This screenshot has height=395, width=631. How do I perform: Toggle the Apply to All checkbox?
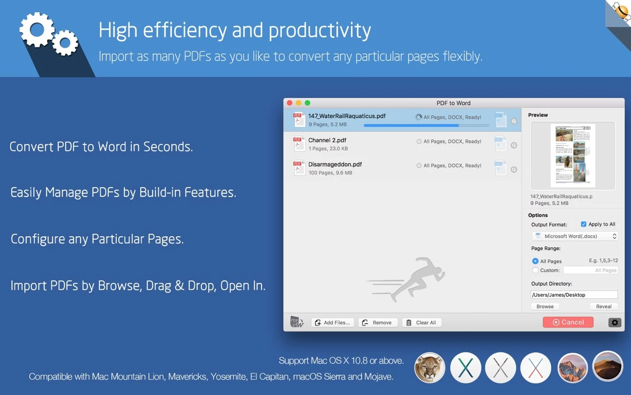[x=583, y=224]
